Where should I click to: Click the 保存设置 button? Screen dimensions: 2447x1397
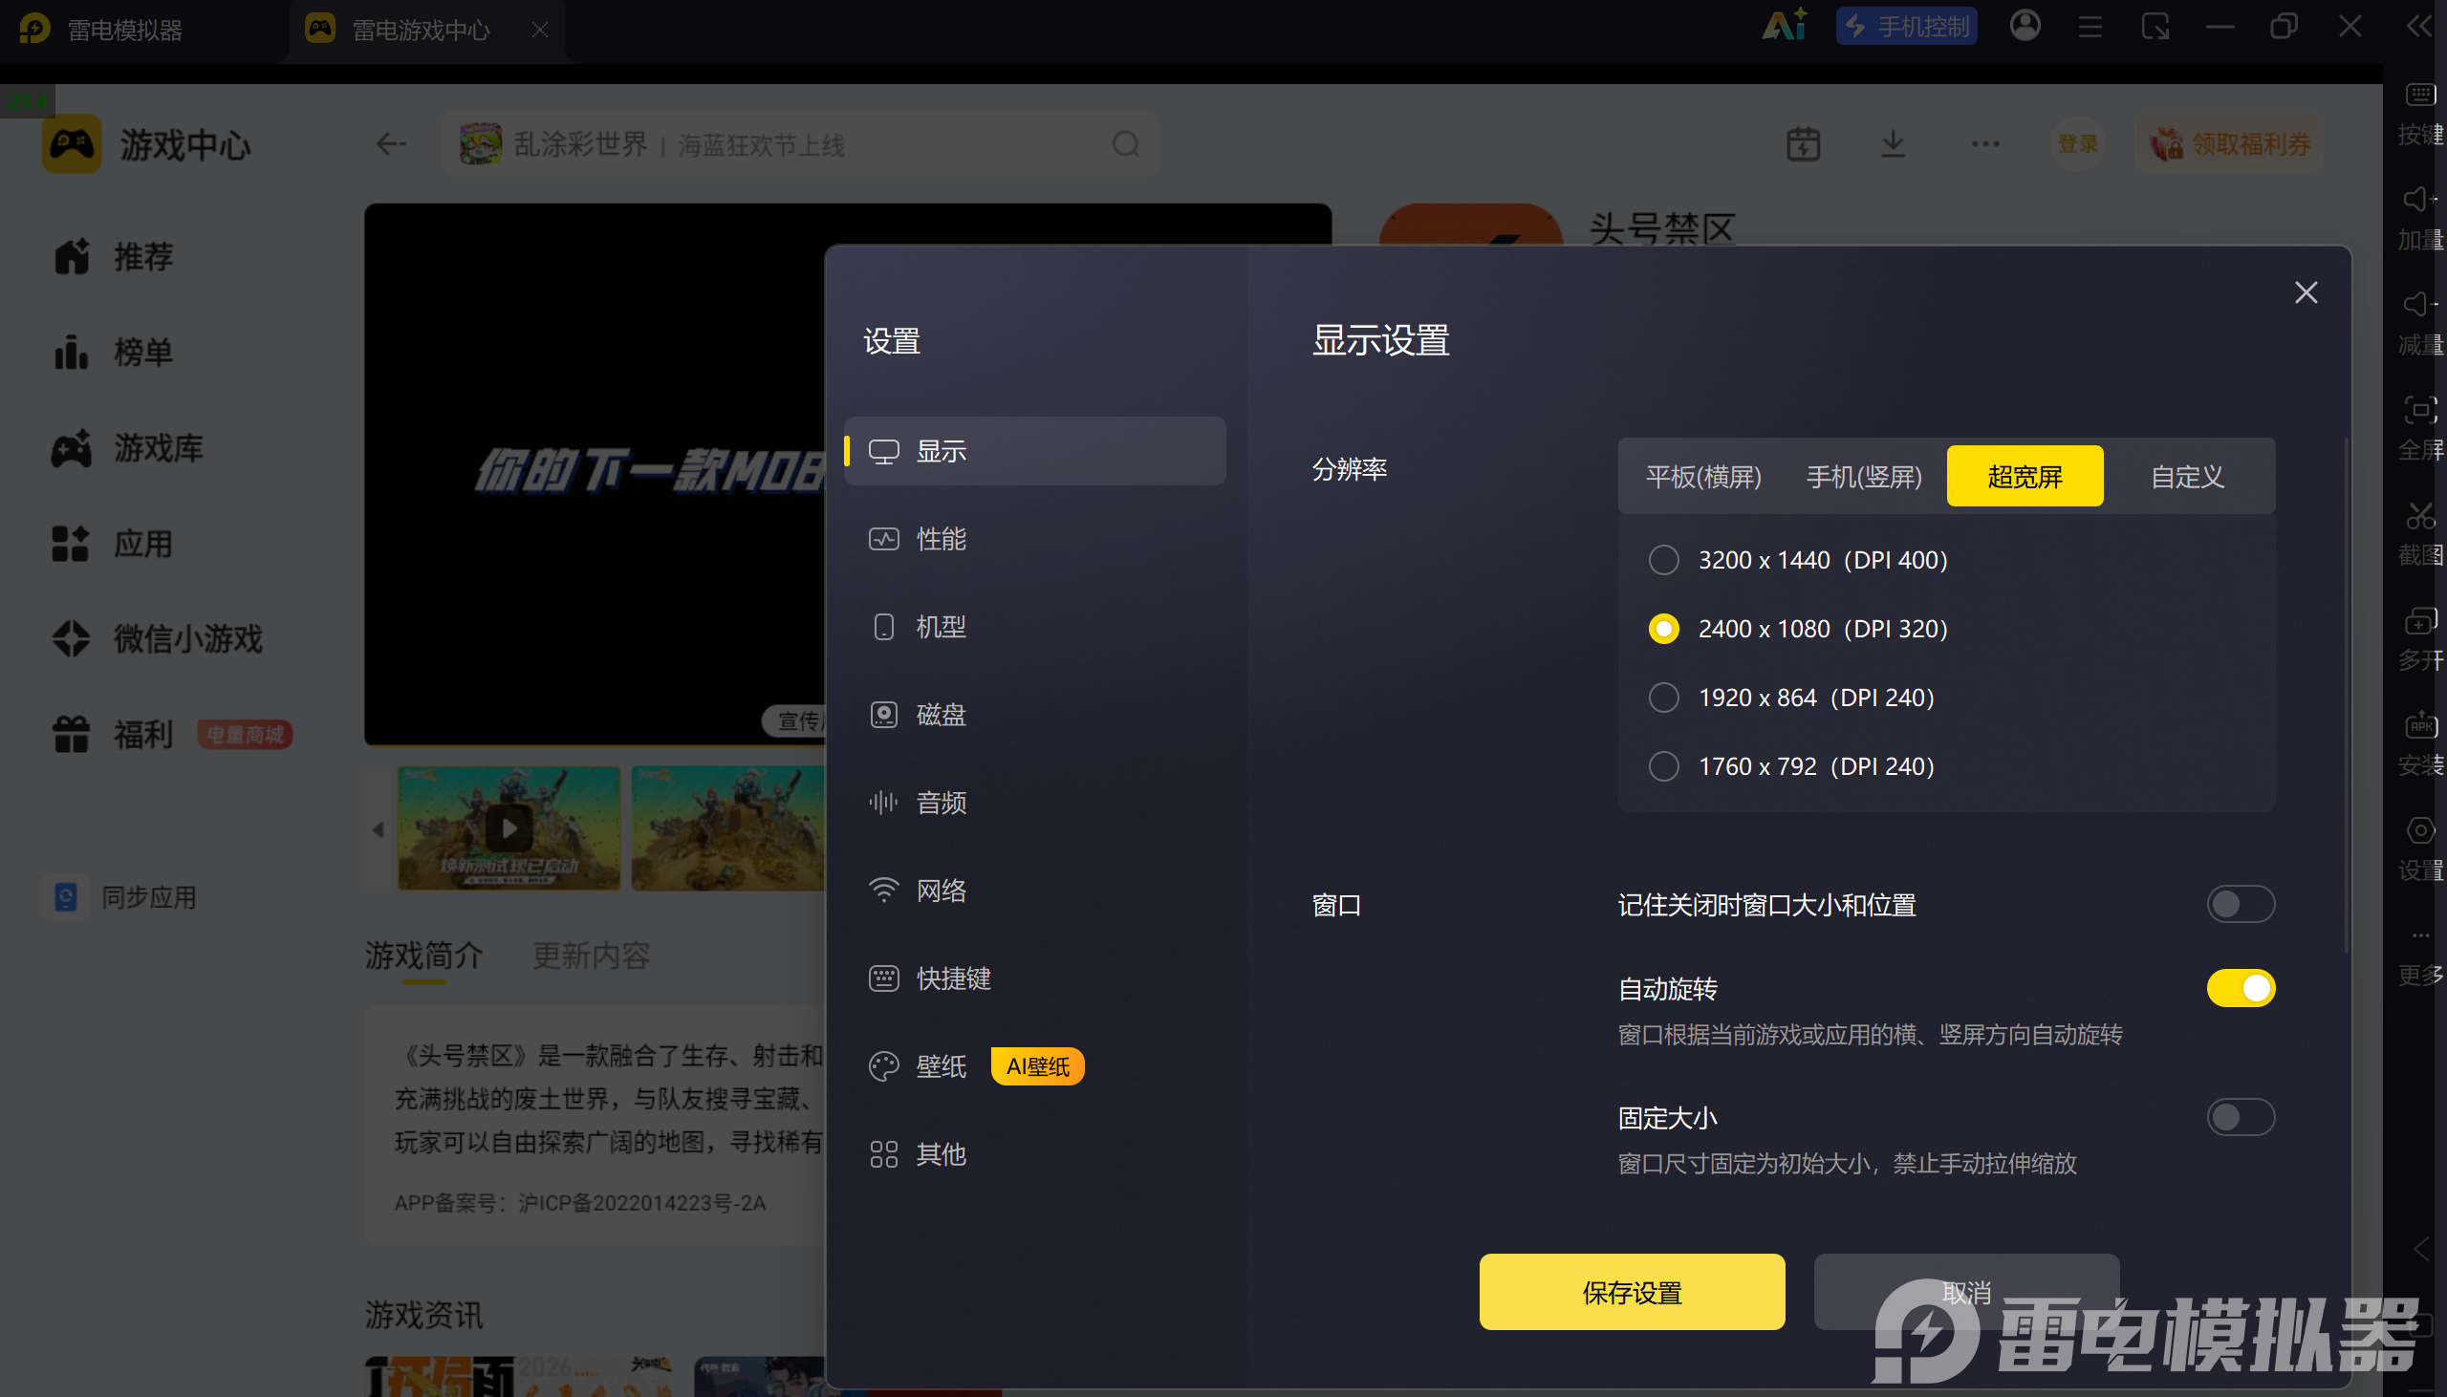(1632, 1293)
